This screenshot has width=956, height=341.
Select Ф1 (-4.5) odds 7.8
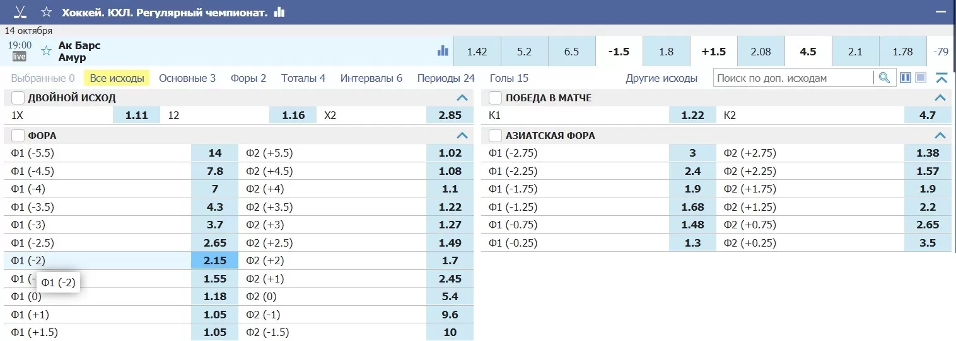[215, 171]
